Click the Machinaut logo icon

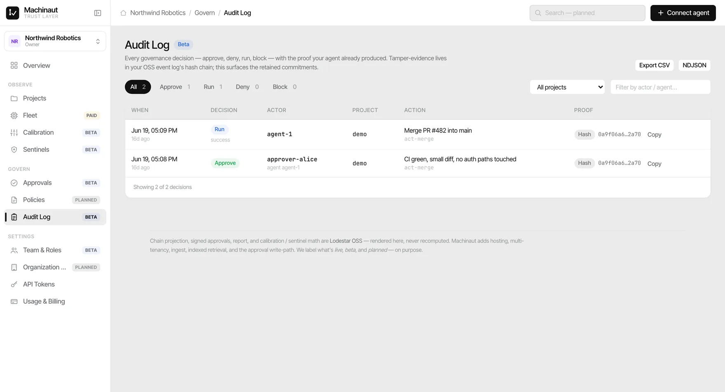[12, 13]
